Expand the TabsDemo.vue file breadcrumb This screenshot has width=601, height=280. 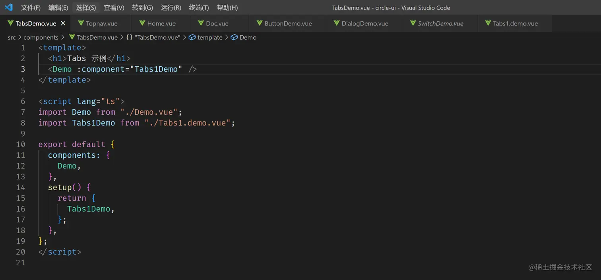[97, 37]
